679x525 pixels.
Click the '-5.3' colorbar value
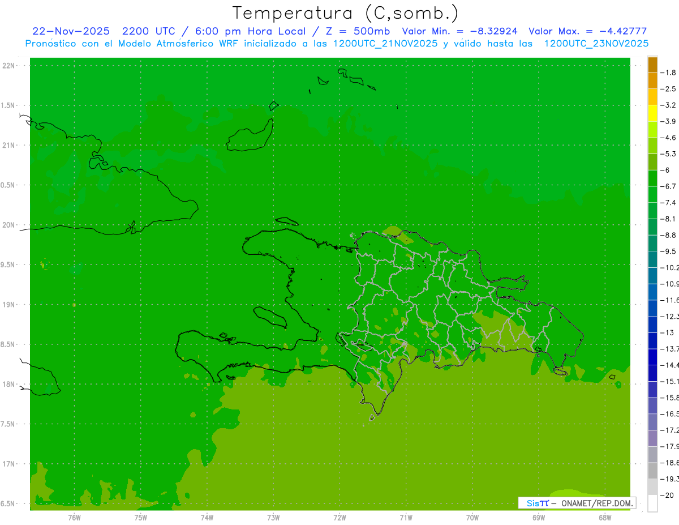point(668,153)
